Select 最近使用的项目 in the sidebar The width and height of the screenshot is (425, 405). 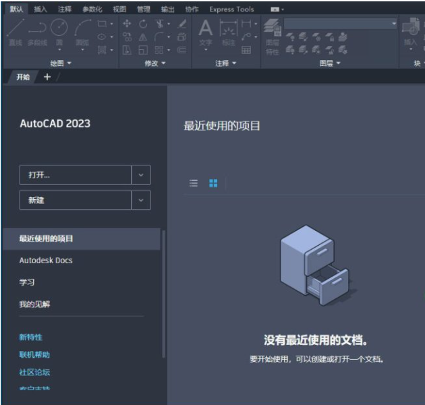82,239
